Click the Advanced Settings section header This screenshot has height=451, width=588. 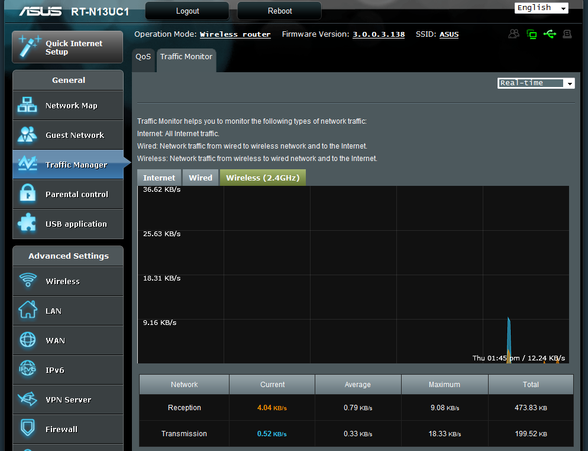(x=68, y=256)
